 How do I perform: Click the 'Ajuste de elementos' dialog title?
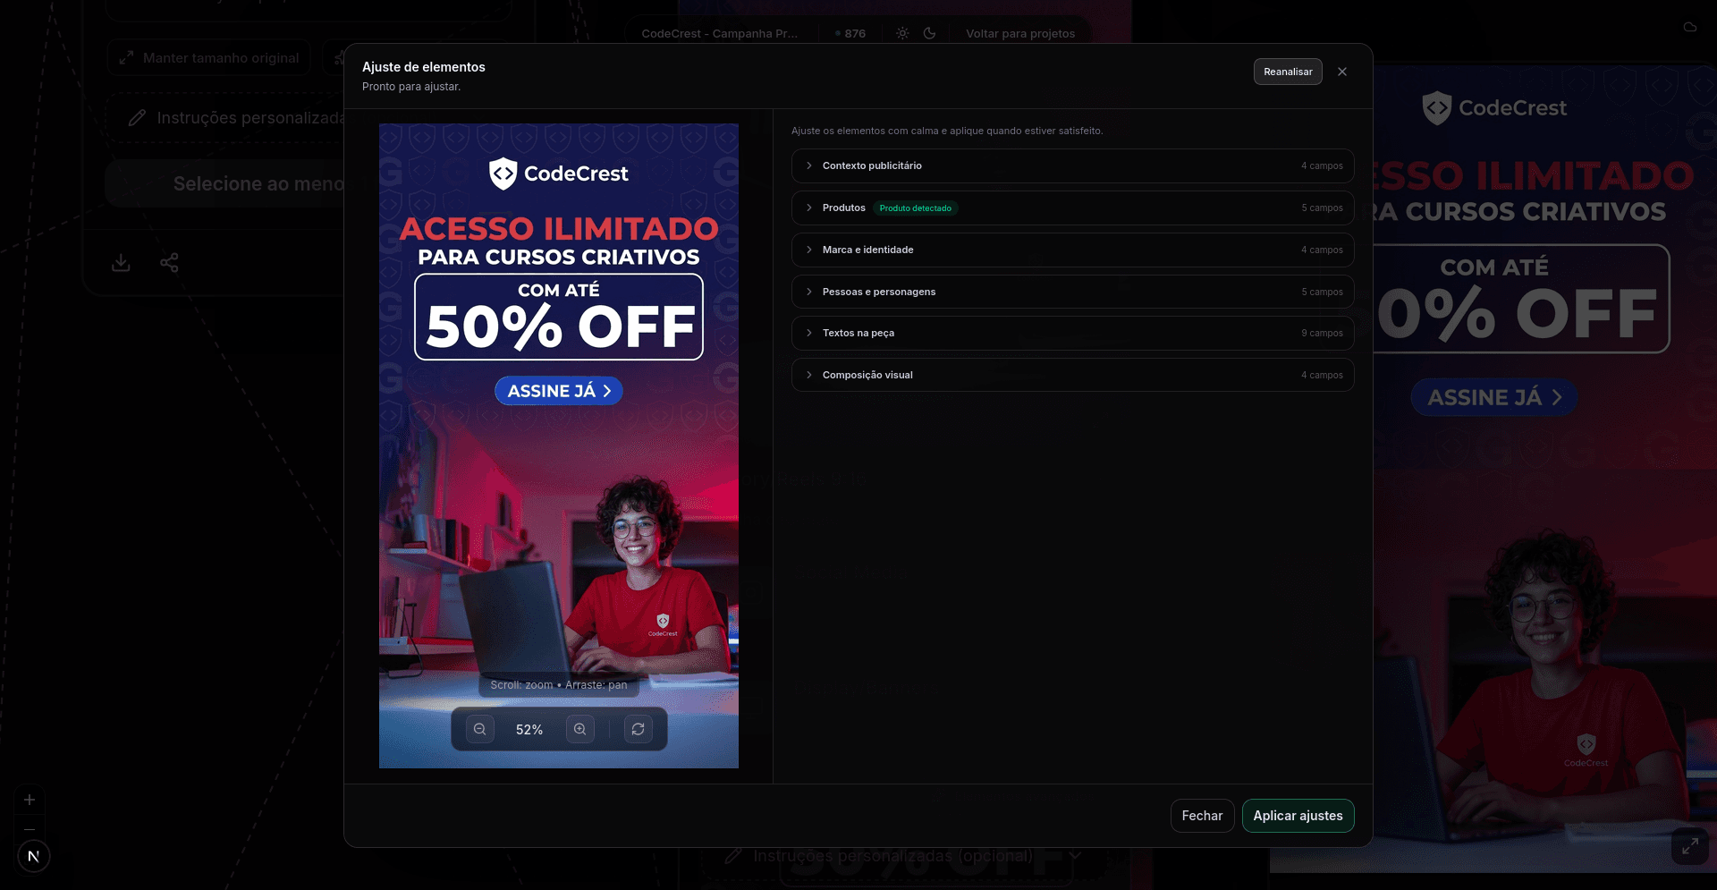[424, 67]
